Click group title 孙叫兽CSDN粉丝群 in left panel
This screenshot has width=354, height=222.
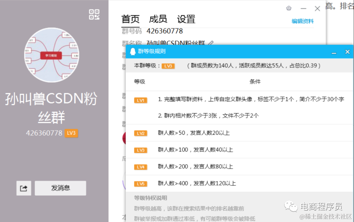tap(51, 108)
